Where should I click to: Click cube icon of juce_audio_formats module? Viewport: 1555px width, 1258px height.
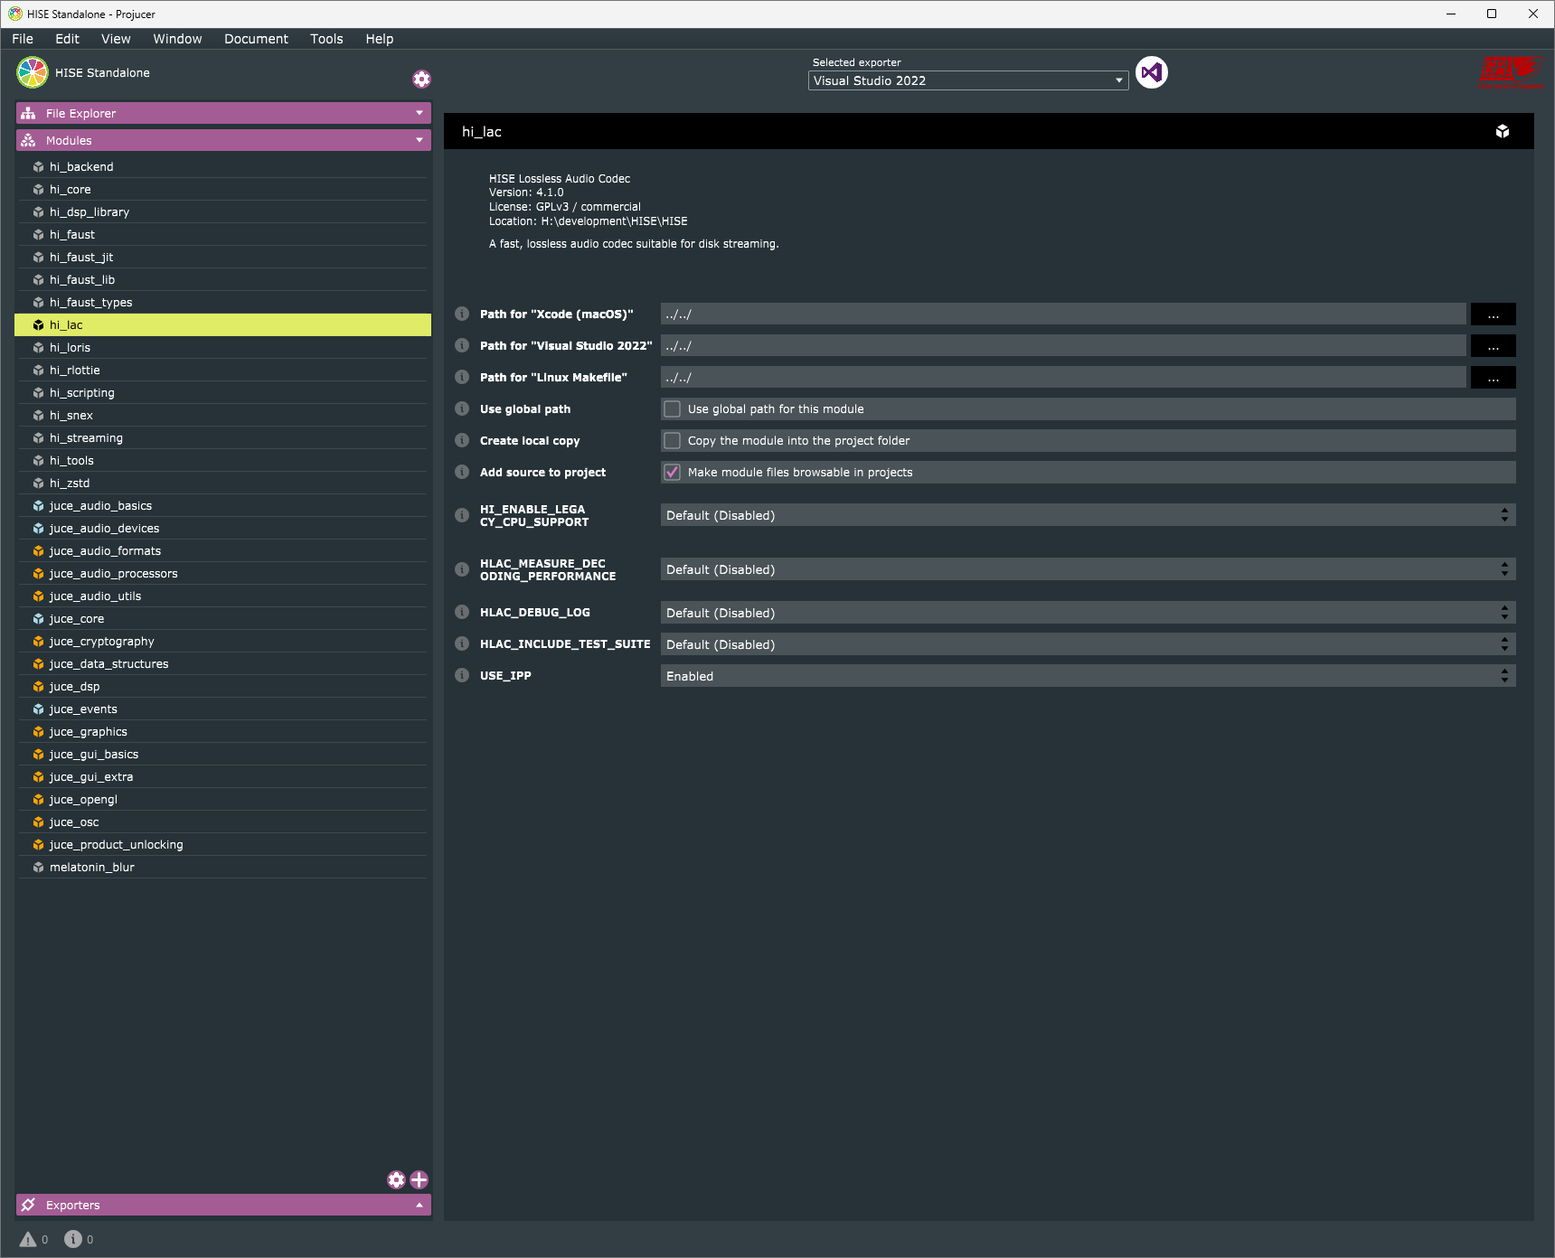[39, 551]
